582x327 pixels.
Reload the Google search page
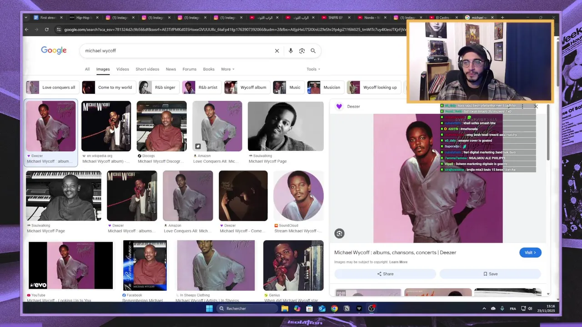(46, 30)
